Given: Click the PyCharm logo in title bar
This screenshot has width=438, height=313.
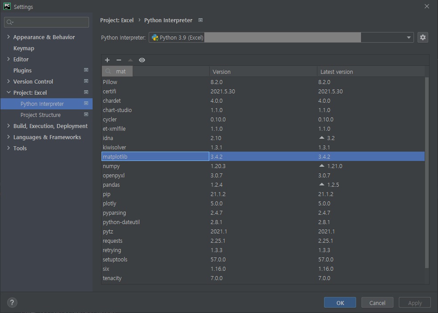Looking at the screenshot, I should [x=7, y=6].
